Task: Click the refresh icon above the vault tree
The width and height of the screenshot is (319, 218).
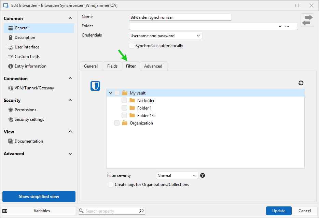Action: (x=301, y=83)
